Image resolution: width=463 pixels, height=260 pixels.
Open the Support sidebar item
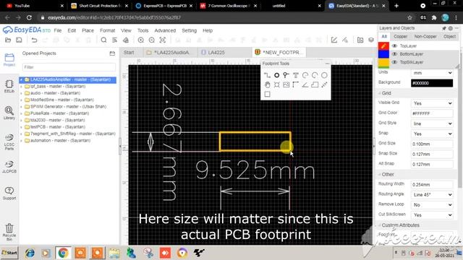click(9, 194)
